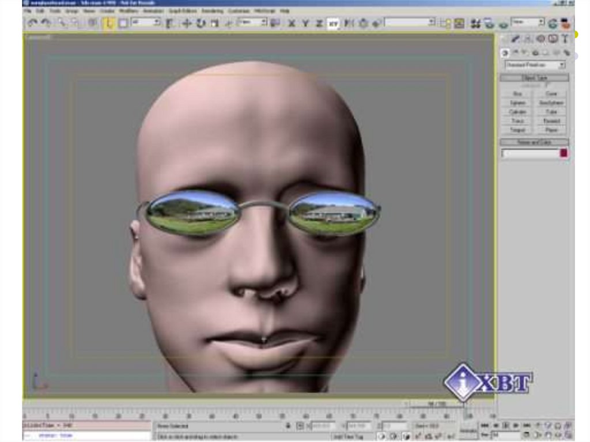Select the Select and Rotate tool
590x442 pixels.
[x=201, y=23]
